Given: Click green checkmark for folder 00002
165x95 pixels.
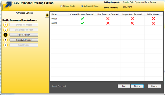Looking at the screenshot, I should (x=82, y=23).
